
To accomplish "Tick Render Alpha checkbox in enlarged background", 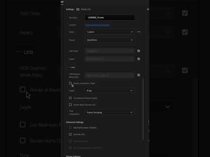I will 23,140.
